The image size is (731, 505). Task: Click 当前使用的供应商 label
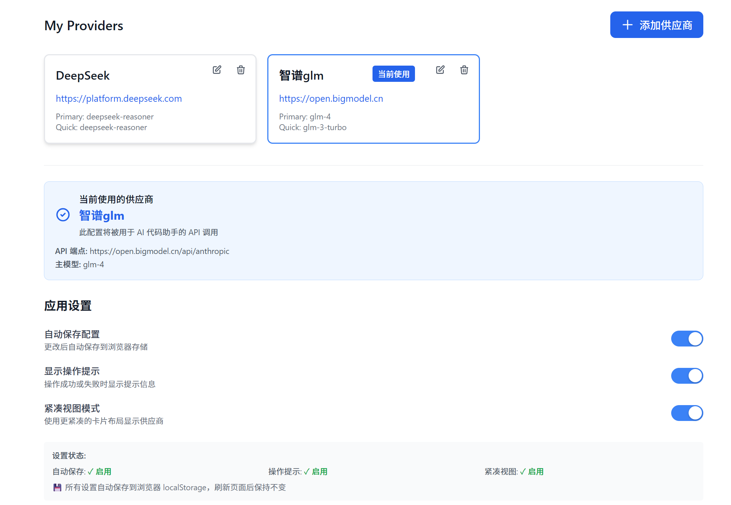pyautogui.click(x=116, y=199)
